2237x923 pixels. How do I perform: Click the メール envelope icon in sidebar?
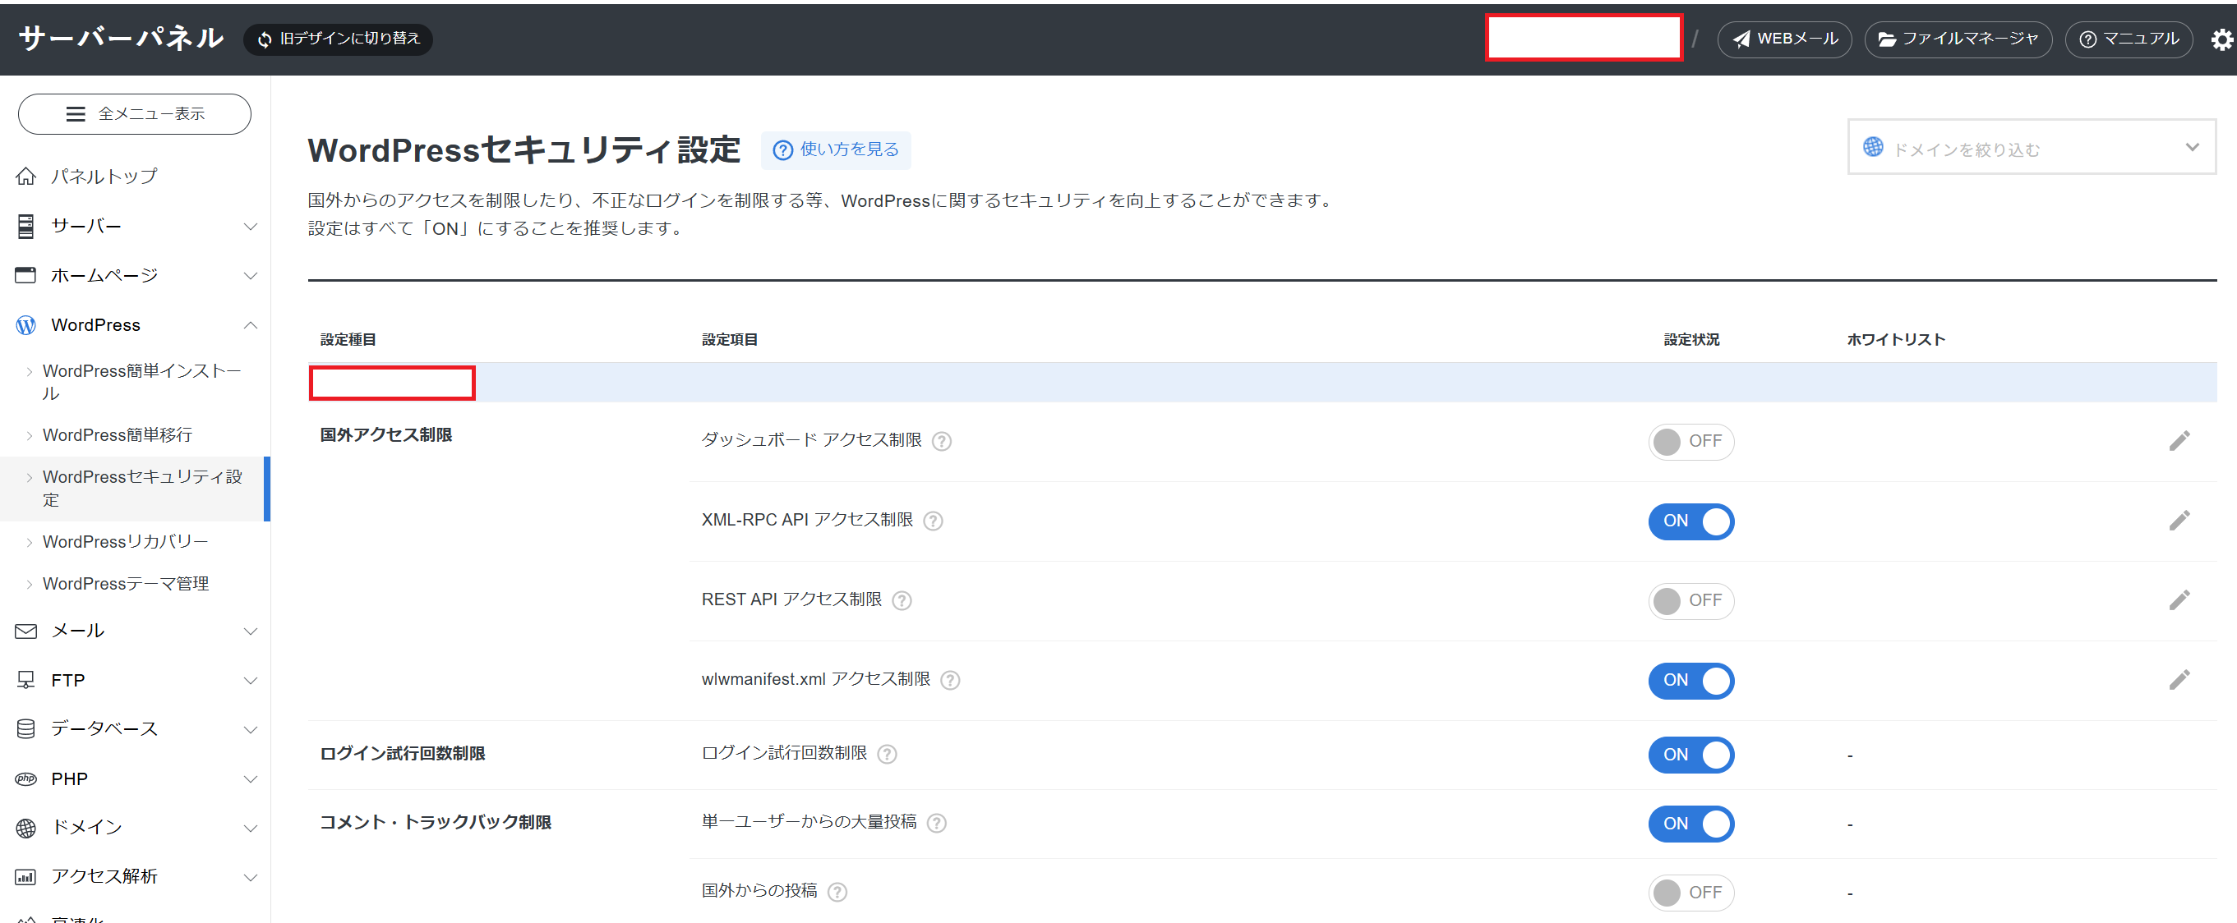pos(25,631)
